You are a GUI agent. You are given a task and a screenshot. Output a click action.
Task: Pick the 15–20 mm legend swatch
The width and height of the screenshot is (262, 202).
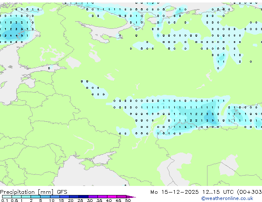[x=64, y=197]
